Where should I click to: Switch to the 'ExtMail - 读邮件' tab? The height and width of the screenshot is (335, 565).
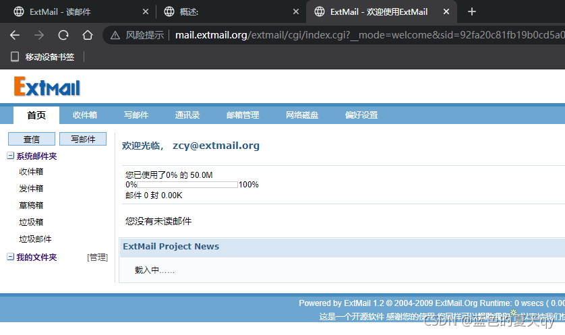[60, 12]
